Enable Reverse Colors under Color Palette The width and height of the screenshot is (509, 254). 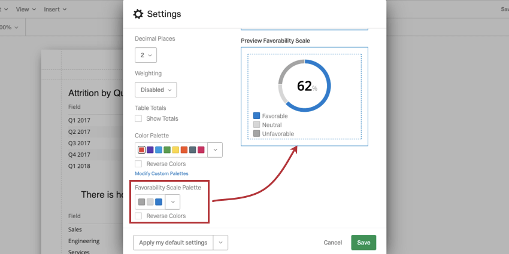pyautogui.click(x=138, y=164)
